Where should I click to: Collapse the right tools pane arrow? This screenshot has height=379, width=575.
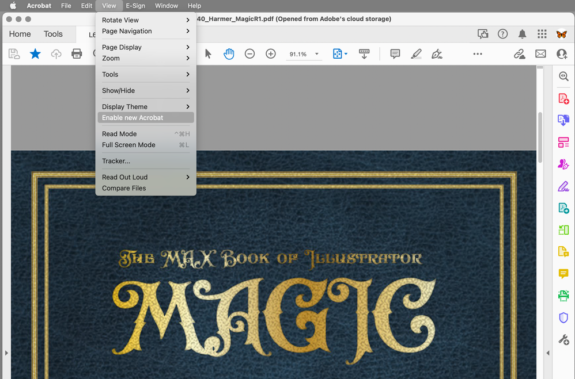(548, 353)
